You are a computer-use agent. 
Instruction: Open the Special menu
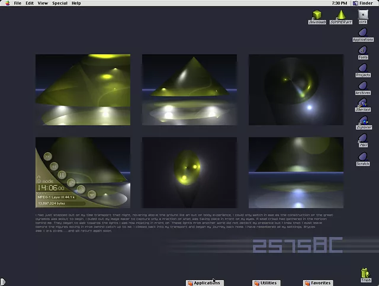click(x=59, y=4)
